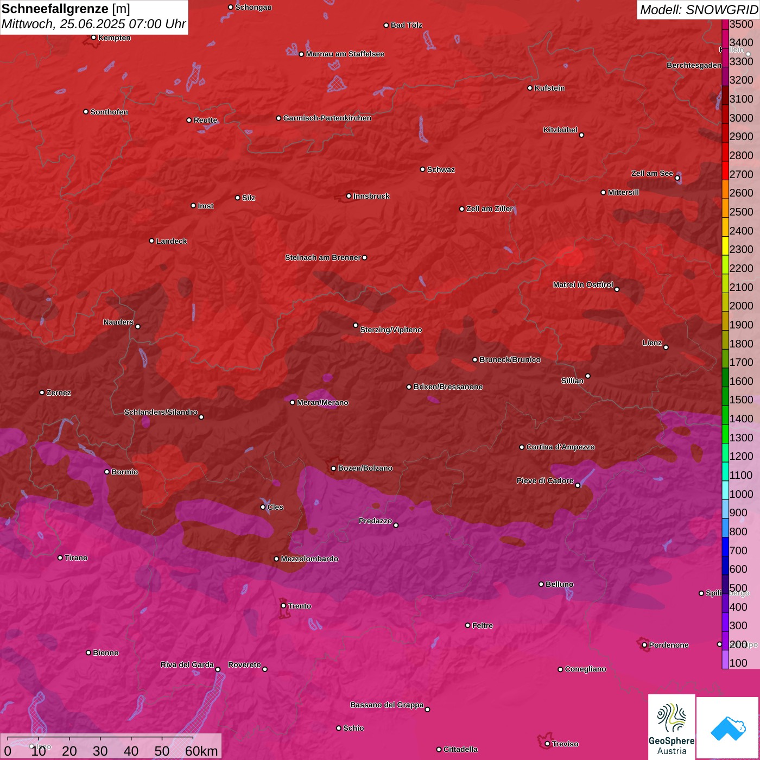760x760 pixels.
Task: Click the "Schlanders/Silandro" label
Action: (x=161, y=412)
